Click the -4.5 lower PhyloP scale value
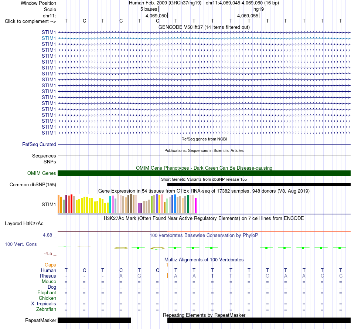 [x=48, y=254]
